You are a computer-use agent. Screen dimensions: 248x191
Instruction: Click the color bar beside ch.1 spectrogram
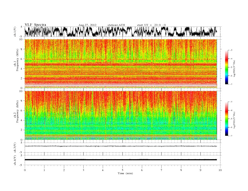point(226,67)
